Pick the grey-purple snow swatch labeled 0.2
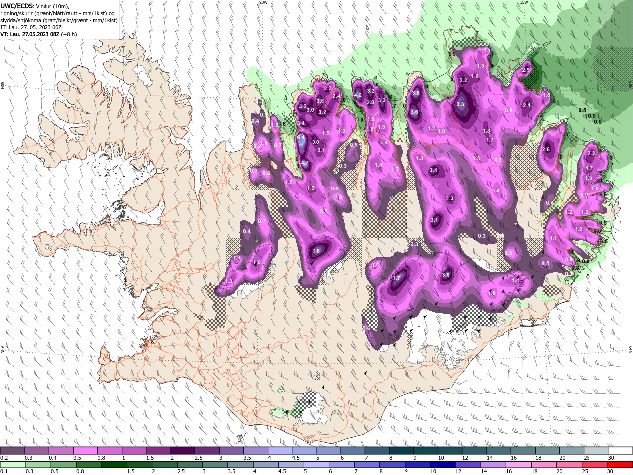Screen dimensions: 633x475 [12, 451]
